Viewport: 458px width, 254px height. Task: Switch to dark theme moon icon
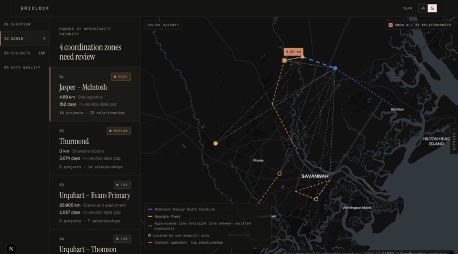point(432,8)
